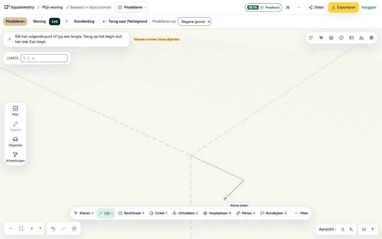382x239 pixels.
Task: Click the cursor-with-plus icon near Aanzicht
Action: pos(351,229)
